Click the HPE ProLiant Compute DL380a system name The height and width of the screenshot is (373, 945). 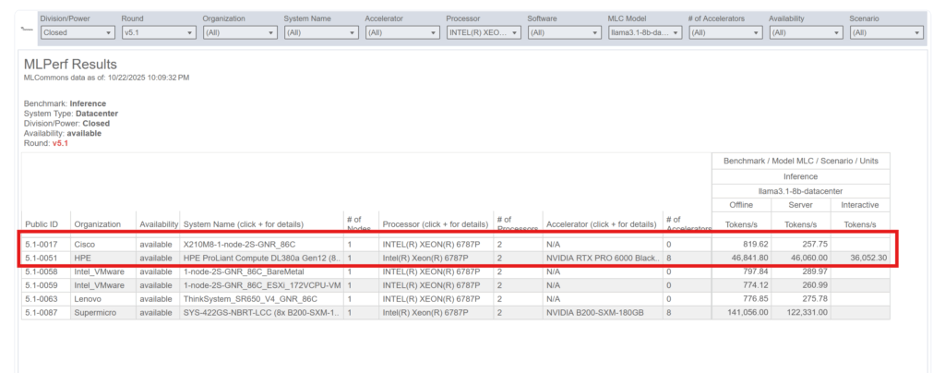coord(261,259)
